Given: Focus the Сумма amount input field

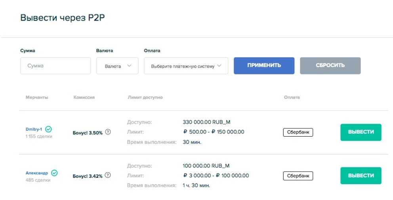Looking at the screenshot, I should pyautogui.click(x=55, y=66).
